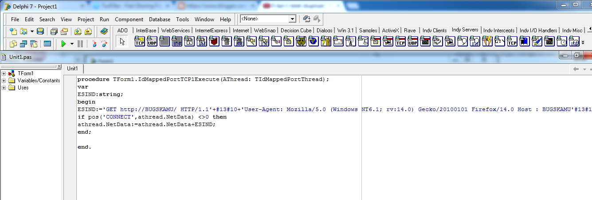This screenshot has width=592, height=200.
Task: Switch to the ADO palette tab
Action: tap(122, 31)
